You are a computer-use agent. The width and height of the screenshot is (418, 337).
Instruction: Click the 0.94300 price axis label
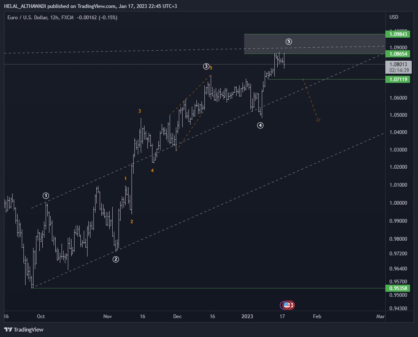[398, 309]
